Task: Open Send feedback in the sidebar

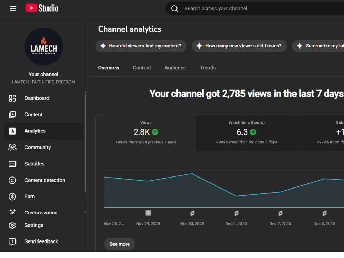Action: coord(43,241)
